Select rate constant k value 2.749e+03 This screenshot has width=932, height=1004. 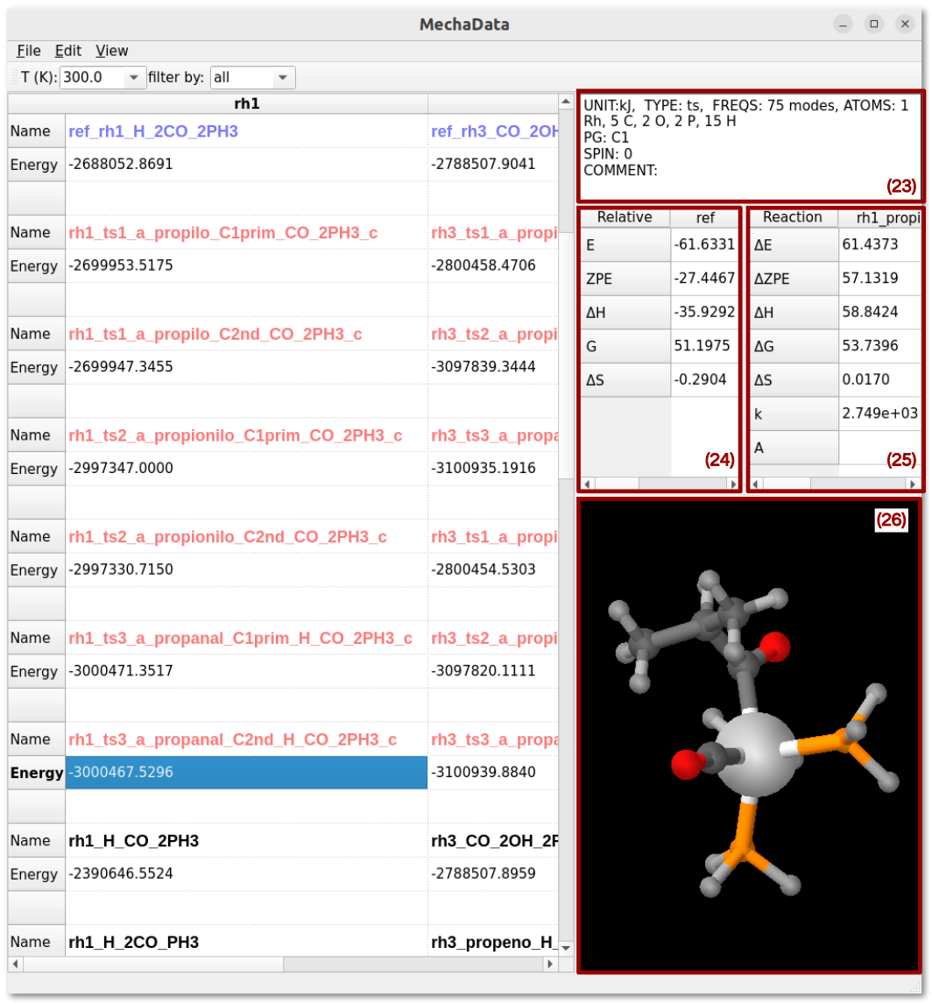coord(880,414)
